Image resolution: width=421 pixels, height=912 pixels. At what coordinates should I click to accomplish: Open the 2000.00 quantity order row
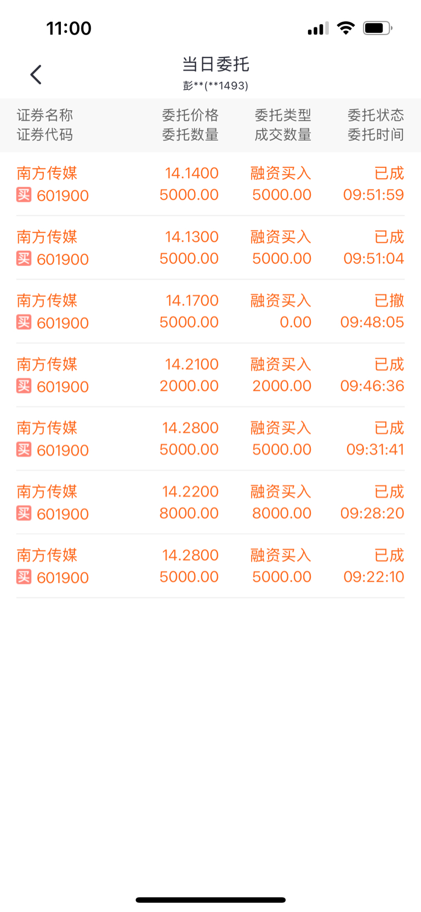click(210, 375)
